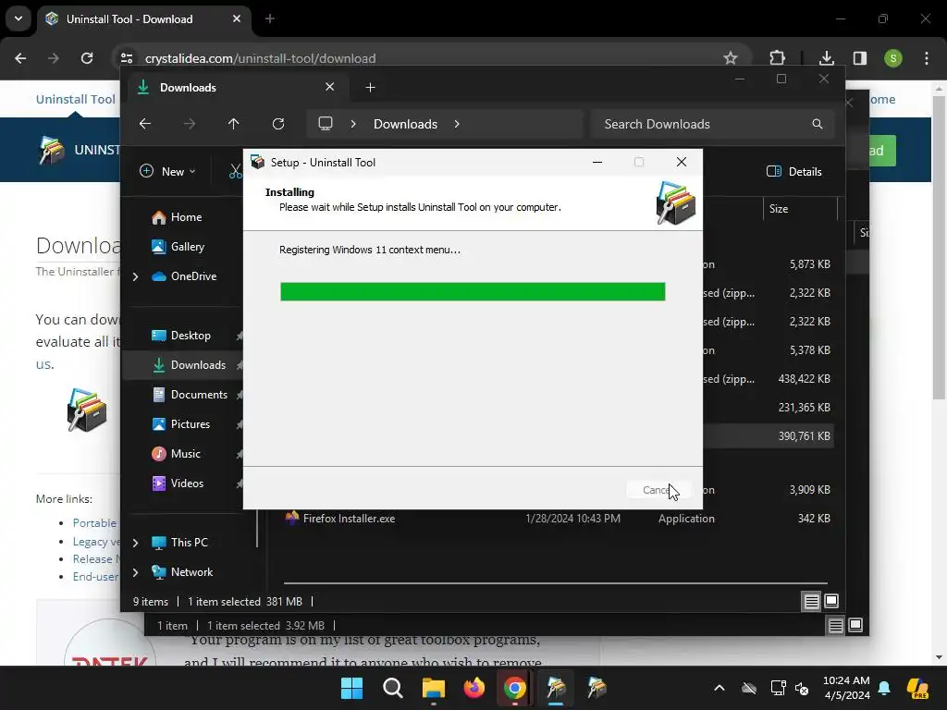Open File Explorer from the taskbar

(x=433, y=688)
